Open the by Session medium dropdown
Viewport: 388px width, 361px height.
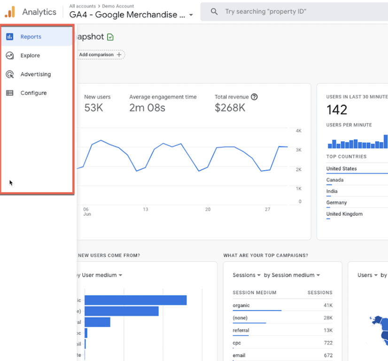pos(292,275)
